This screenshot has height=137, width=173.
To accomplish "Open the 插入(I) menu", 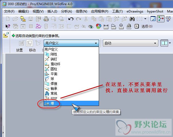I will pyautogui.click(x=52, y=11).
